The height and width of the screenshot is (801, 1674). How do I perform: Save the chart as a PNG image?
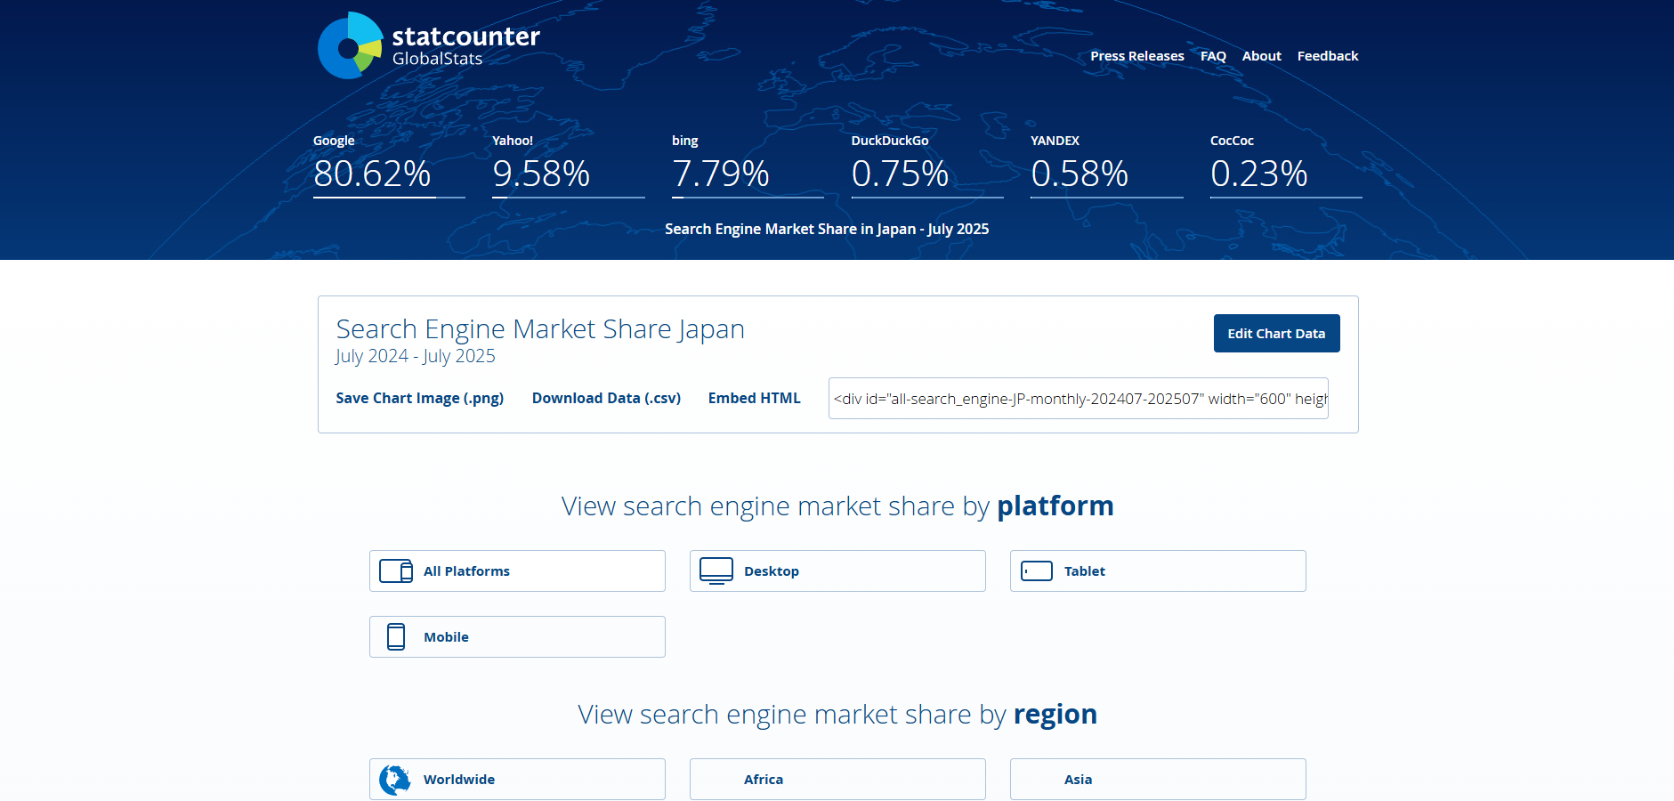coord(419,398)
